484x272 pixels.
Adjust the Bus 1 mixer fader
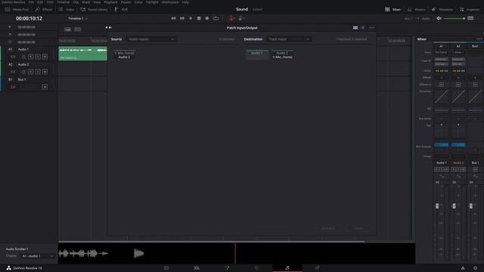[x=470, y=206]
